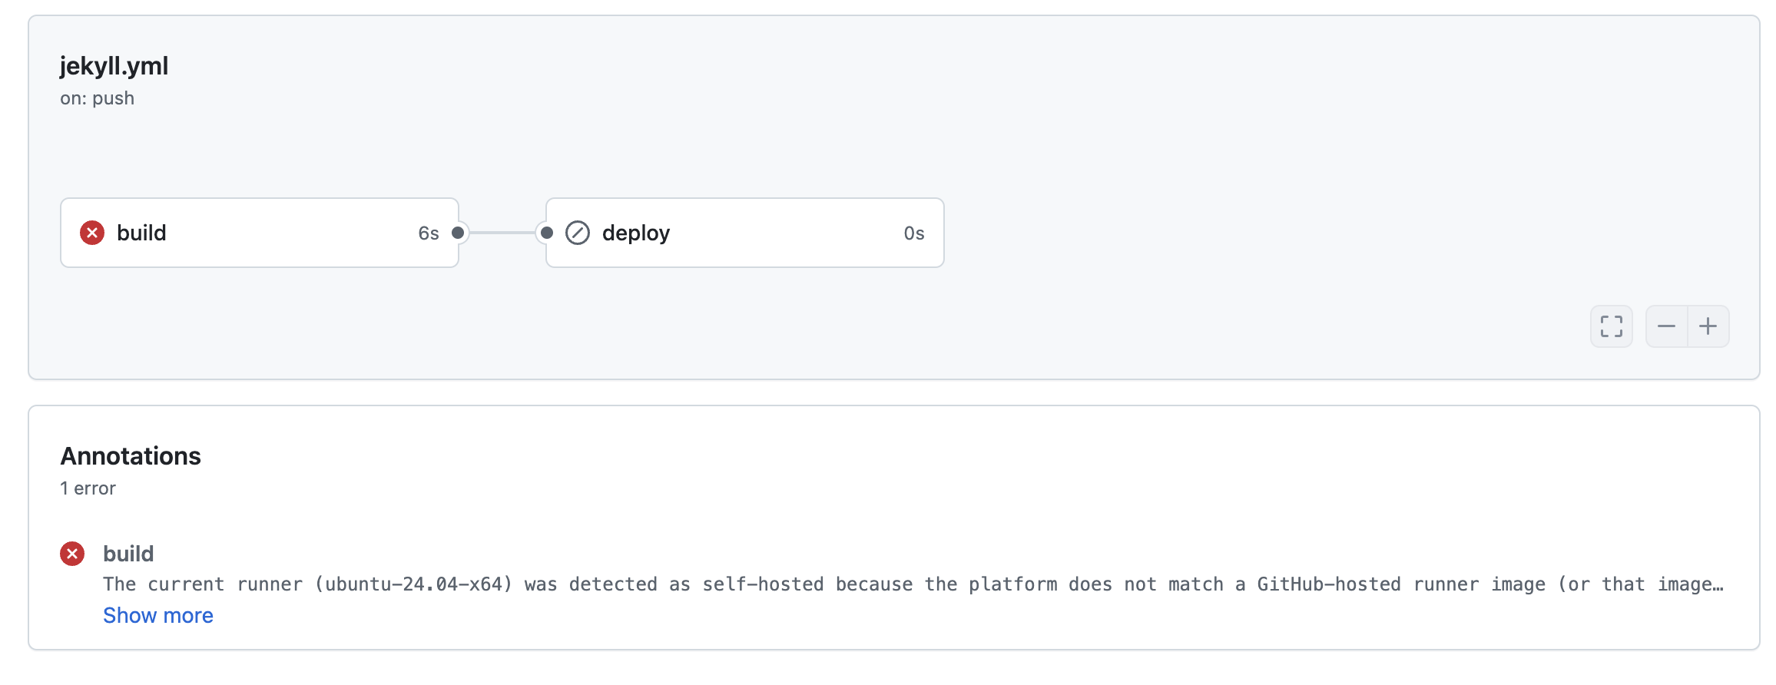Expand the error with Show more
The width and height of the screenshot is (1776, 685).
click(158, 615)
